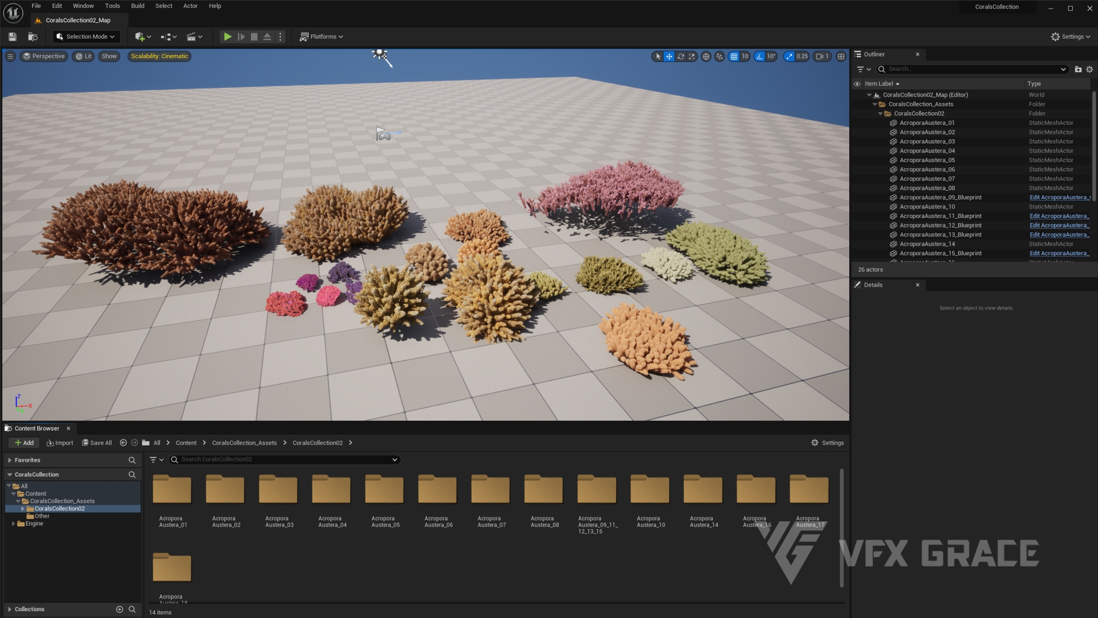Click Edit link for AcroporaAustera_12_Blueprint
The image size is (1098, 618).
click(1060, 225)
